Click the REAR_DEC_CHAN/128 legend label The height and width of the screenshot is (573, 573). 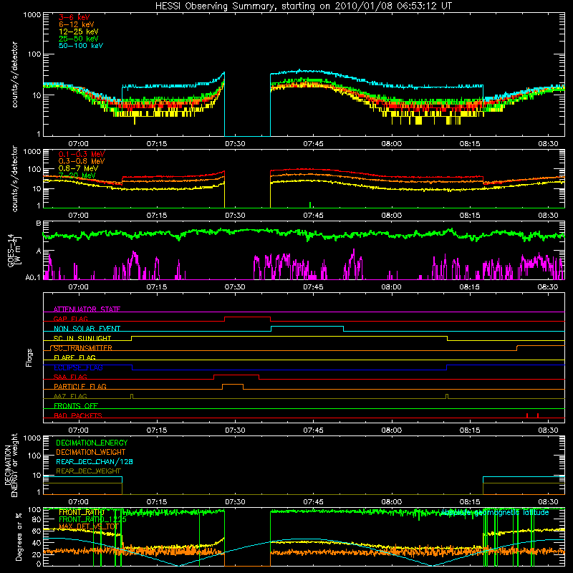[x=95, y=461]
